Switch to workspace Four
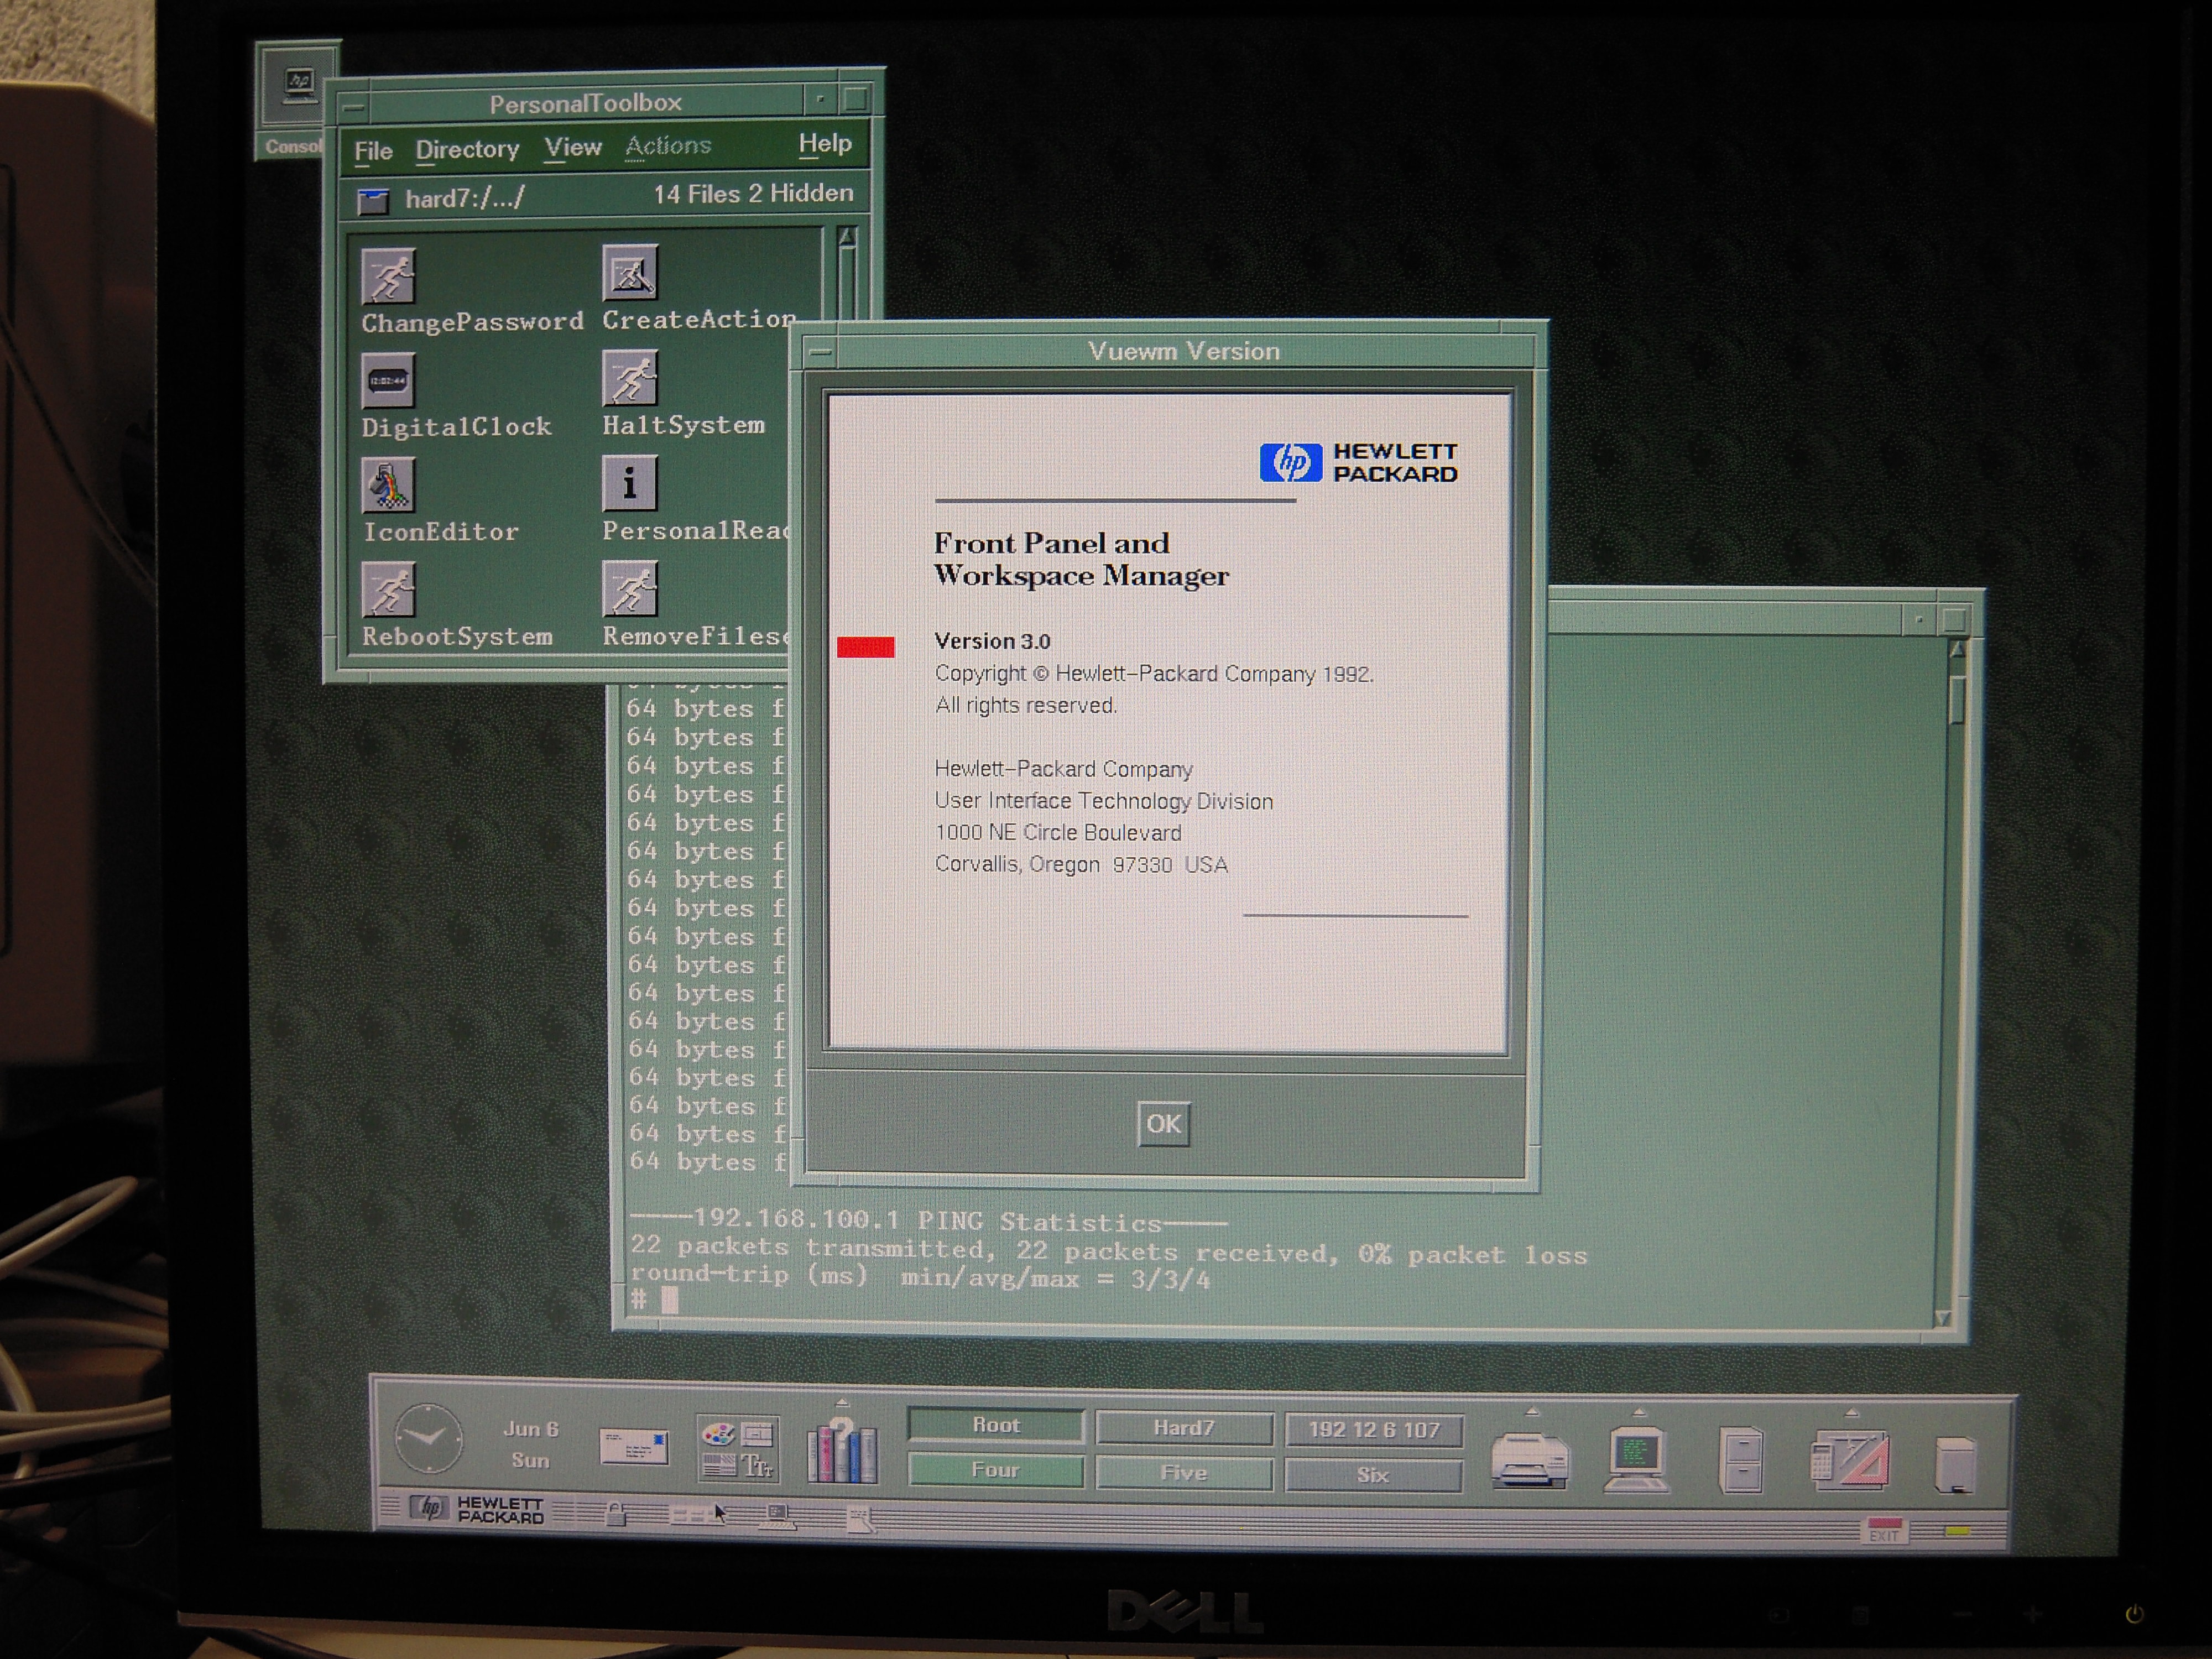2212x1659 pixels. [x=996, y=1470]
